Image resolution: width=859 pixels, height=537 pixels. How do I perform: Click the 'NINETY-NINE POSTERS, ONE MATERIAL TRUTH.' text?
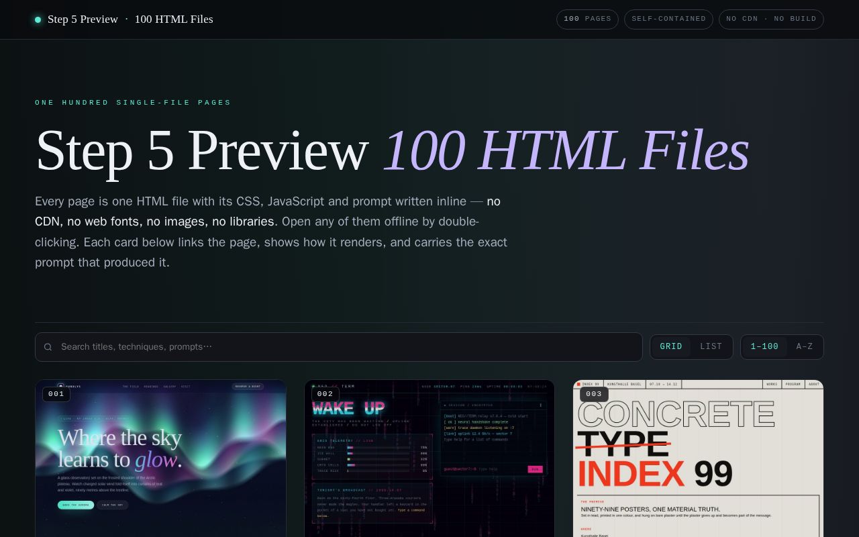point(650,509)
